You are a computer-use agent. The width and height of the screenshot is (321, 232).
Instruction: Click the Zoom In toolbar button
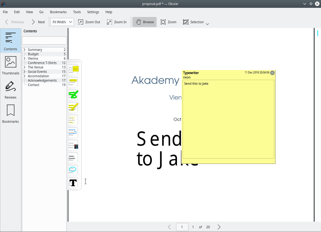pyautogui.click(x=116, y=22)
